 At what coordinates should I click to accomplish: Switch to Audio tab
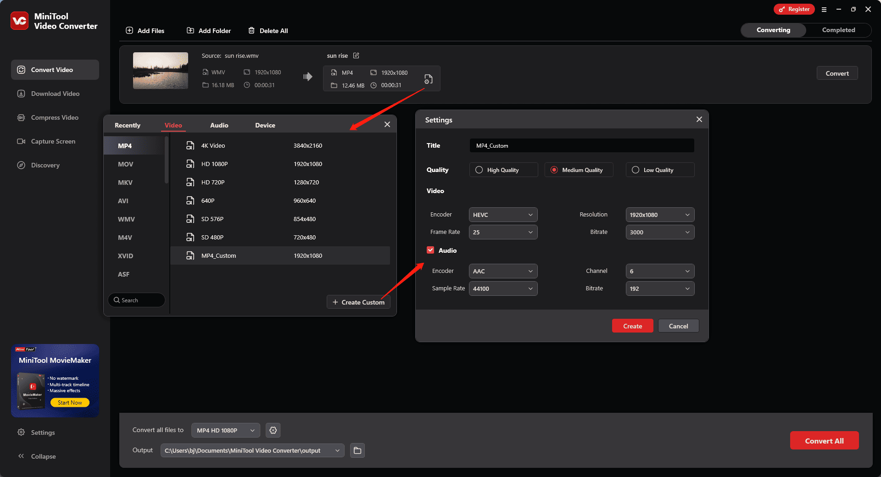pyautogui.click(x=219, y=125)
